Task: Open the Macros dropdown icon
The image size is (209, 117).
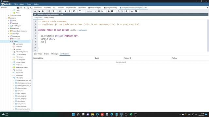Action: (x=137, y=11)
